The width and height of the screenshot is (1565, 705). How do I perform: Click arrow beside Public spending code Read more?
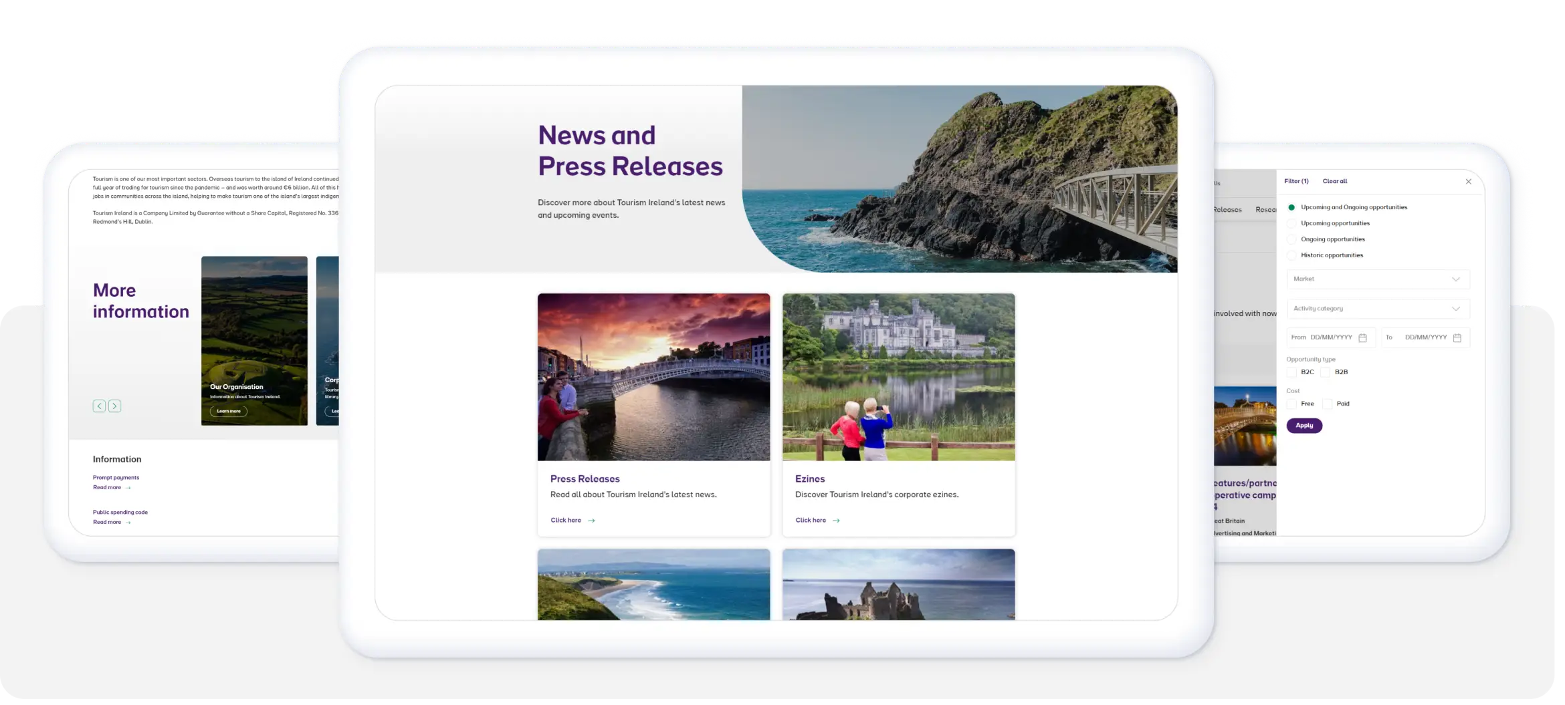128,523
